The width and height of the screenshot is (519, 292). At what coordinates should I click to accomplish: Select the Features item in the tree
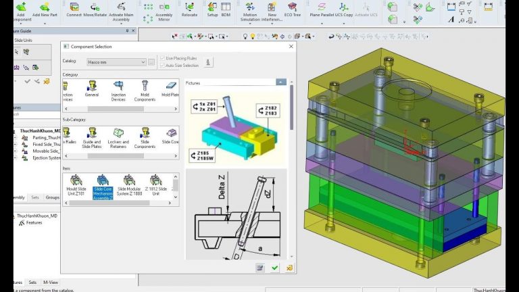pos(34,222)
